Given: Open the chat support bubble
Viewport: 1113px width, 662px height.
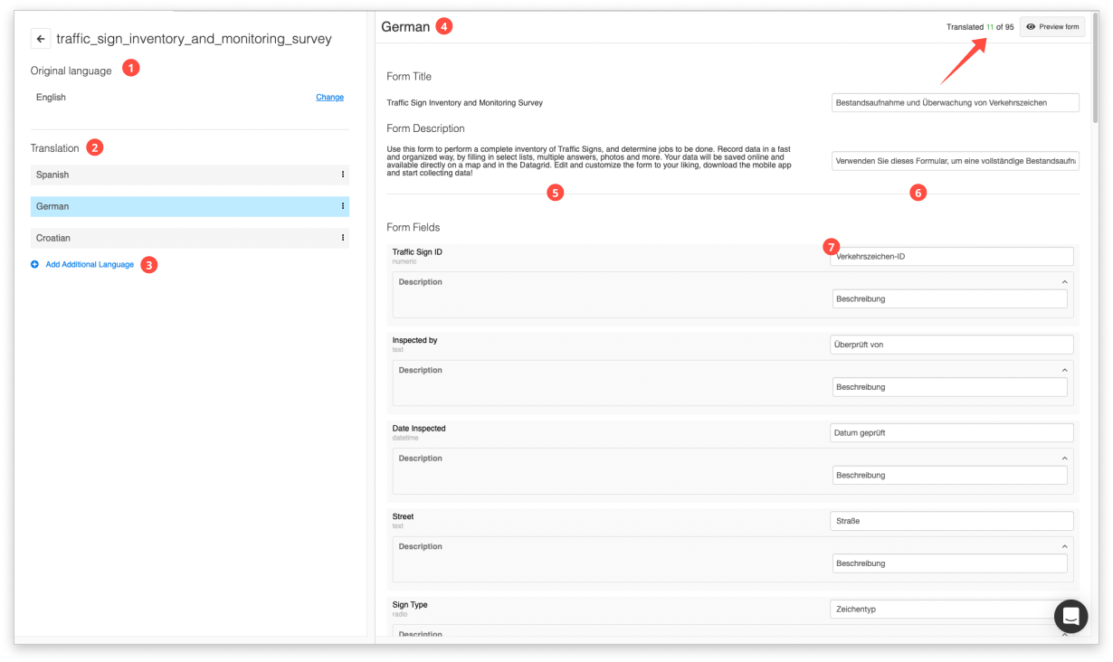Looking at the screenshot, I should pyautogui.click(x=1070, y=616).
